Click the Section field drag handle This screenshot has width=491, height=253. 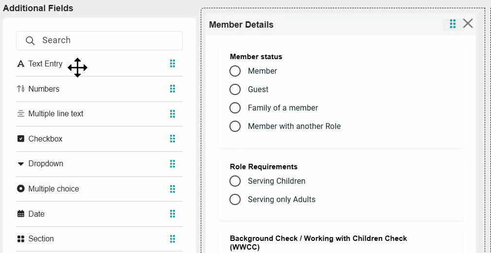point(172,238)
